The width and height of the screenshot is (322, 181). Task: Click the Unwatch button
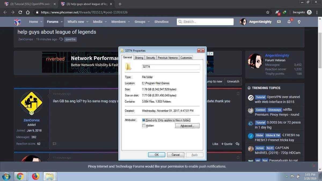[x=233, y=82]
